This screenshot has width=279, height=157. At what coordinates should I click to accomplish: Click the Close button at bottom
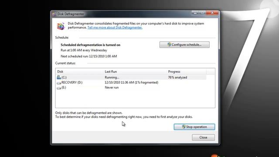[203, 137]
